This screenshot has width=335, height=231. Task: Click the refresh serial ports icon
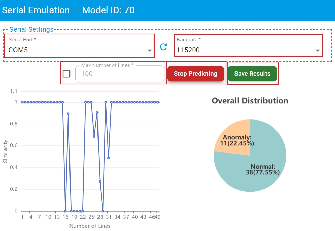[x=163, y=47]
